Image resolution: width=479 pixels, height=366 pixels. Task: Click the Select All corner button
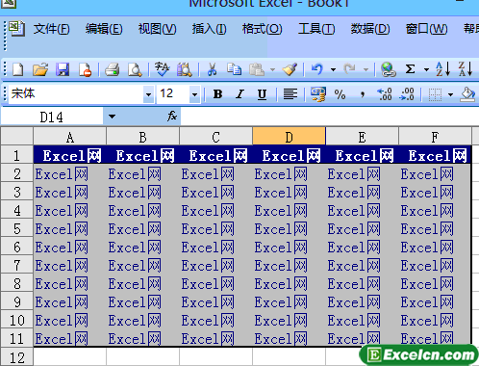click(x=16, y=136)
